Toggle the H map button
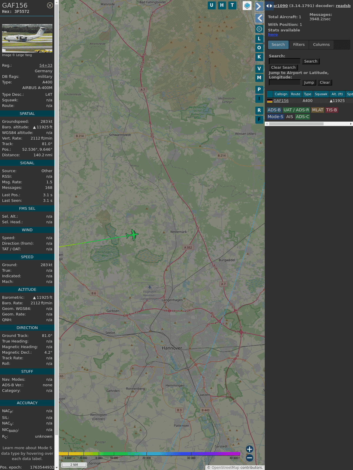 (222, 5)
